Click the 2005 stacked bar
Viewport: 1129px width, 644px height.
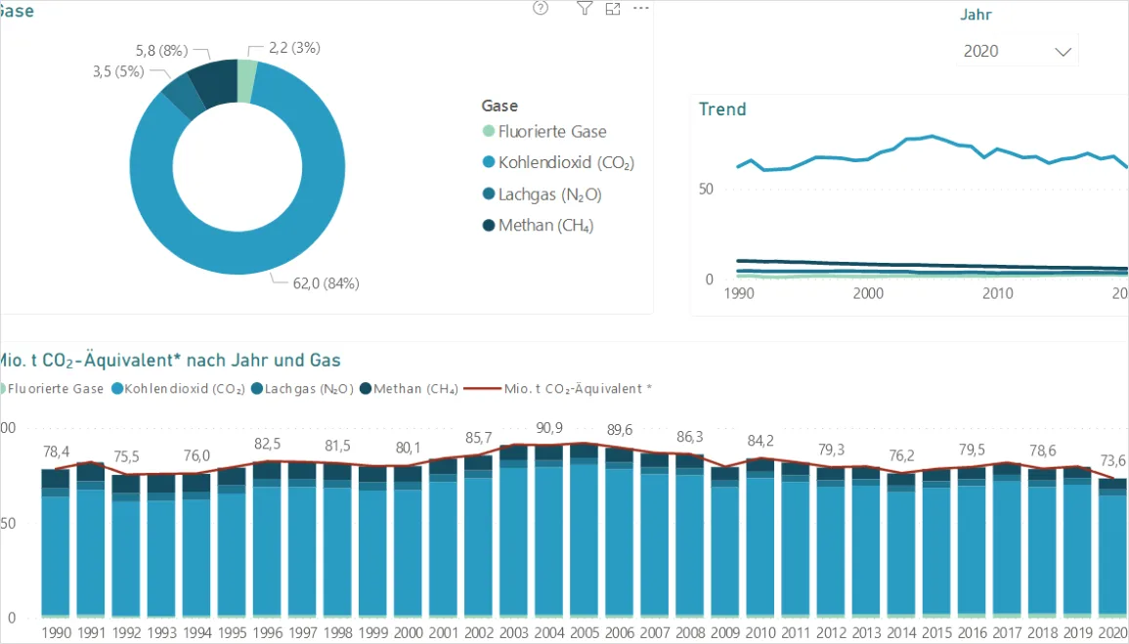(x=584, y=531)
